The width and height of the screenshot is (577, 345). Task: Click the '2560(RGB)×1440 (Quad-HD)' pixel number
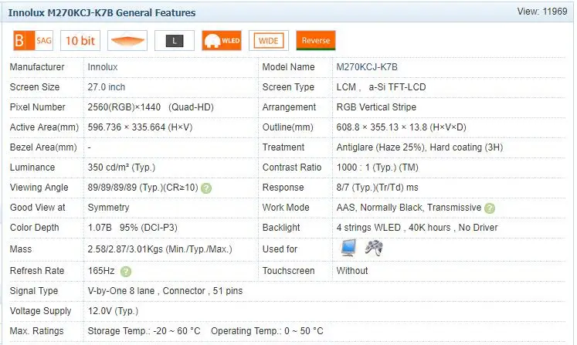pyautogui.click(x=151, y=107)
